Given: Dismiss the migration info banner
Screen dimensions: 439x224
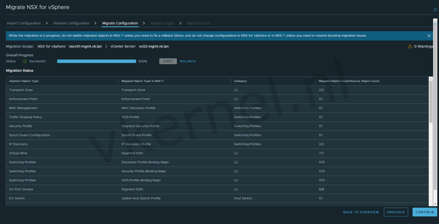Looking at the screenshot, I should click(429, 36).
